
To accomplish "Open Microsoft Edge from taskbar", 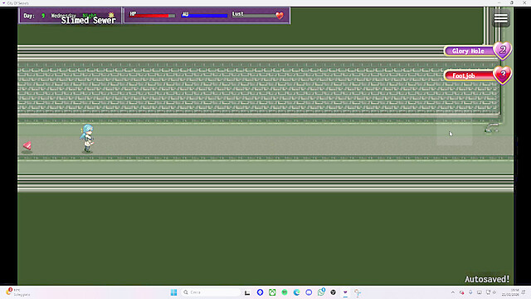I will click(x=297, y=292).
